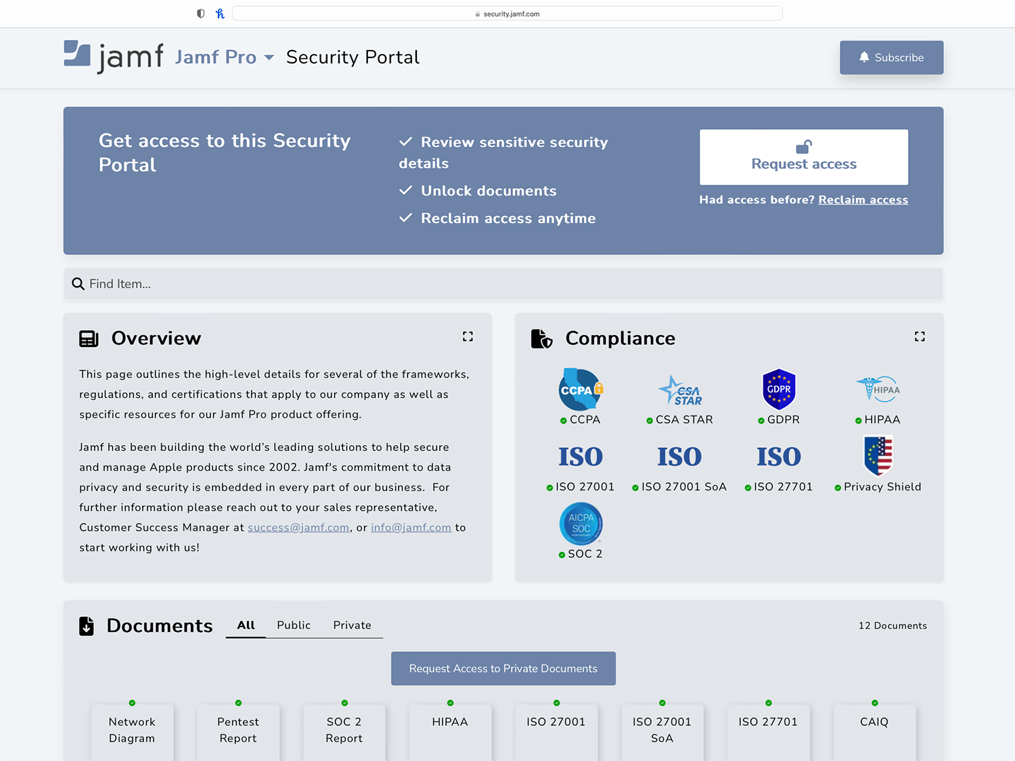Follow the Reclaim access link
Screen dimensions: 1015x761
[863, 200]
